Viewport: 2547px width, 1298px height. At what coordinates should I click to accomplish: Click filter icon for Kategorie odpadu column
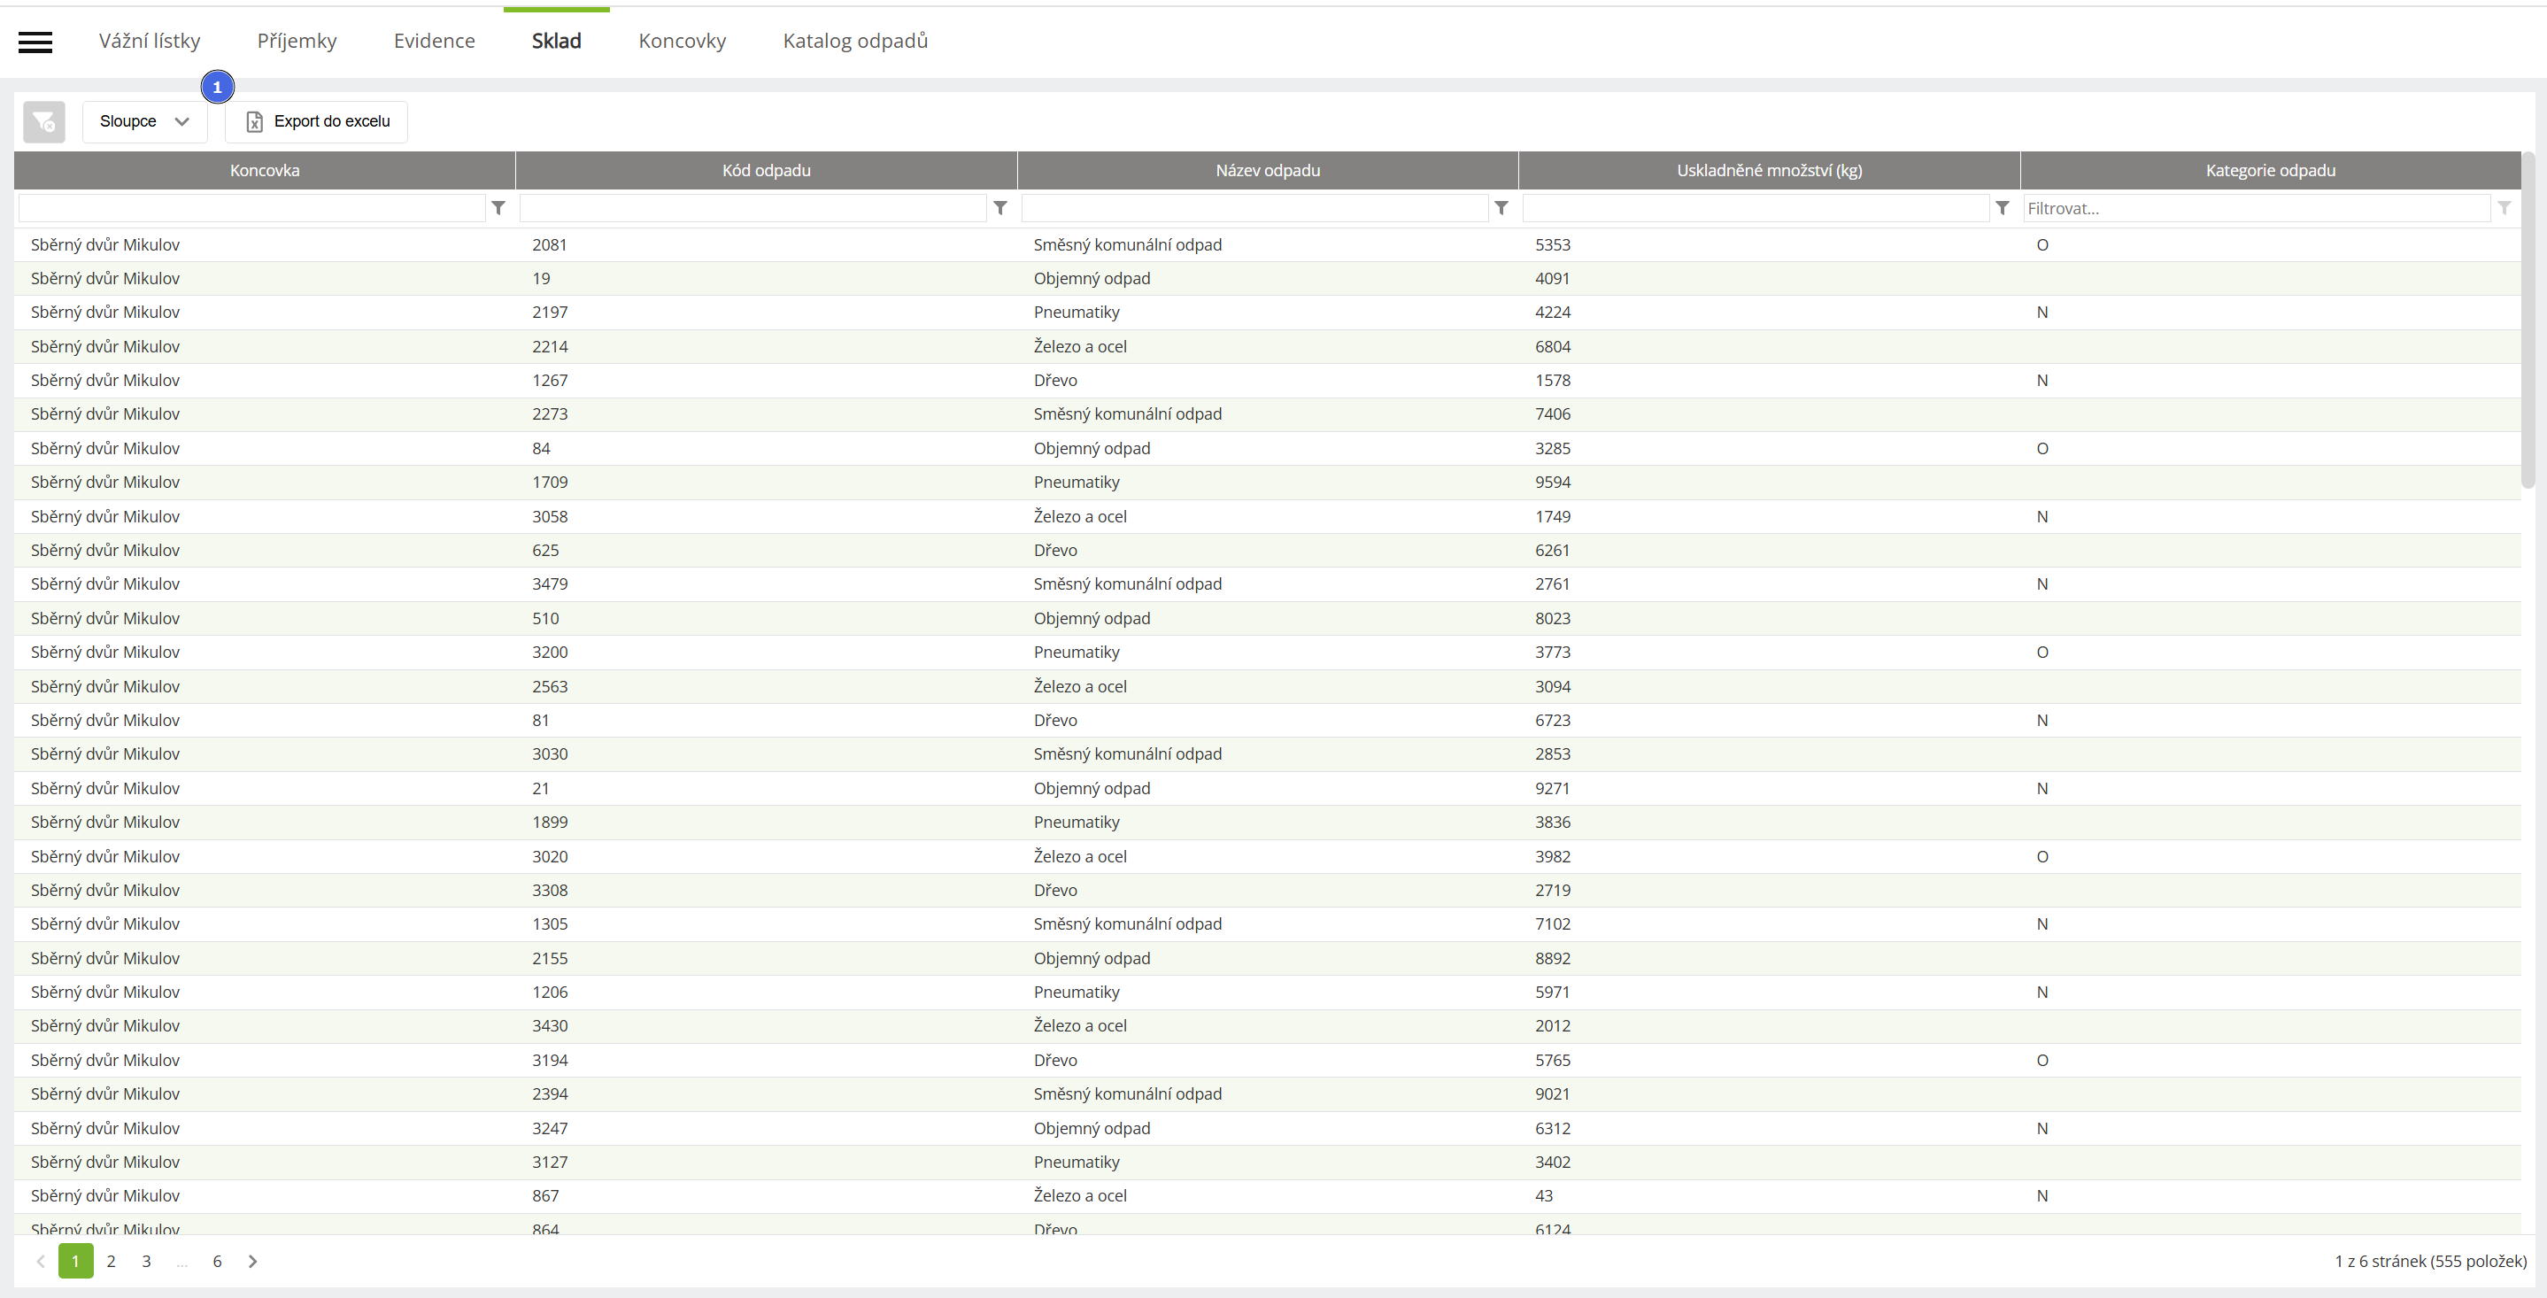click(2504, 207)
